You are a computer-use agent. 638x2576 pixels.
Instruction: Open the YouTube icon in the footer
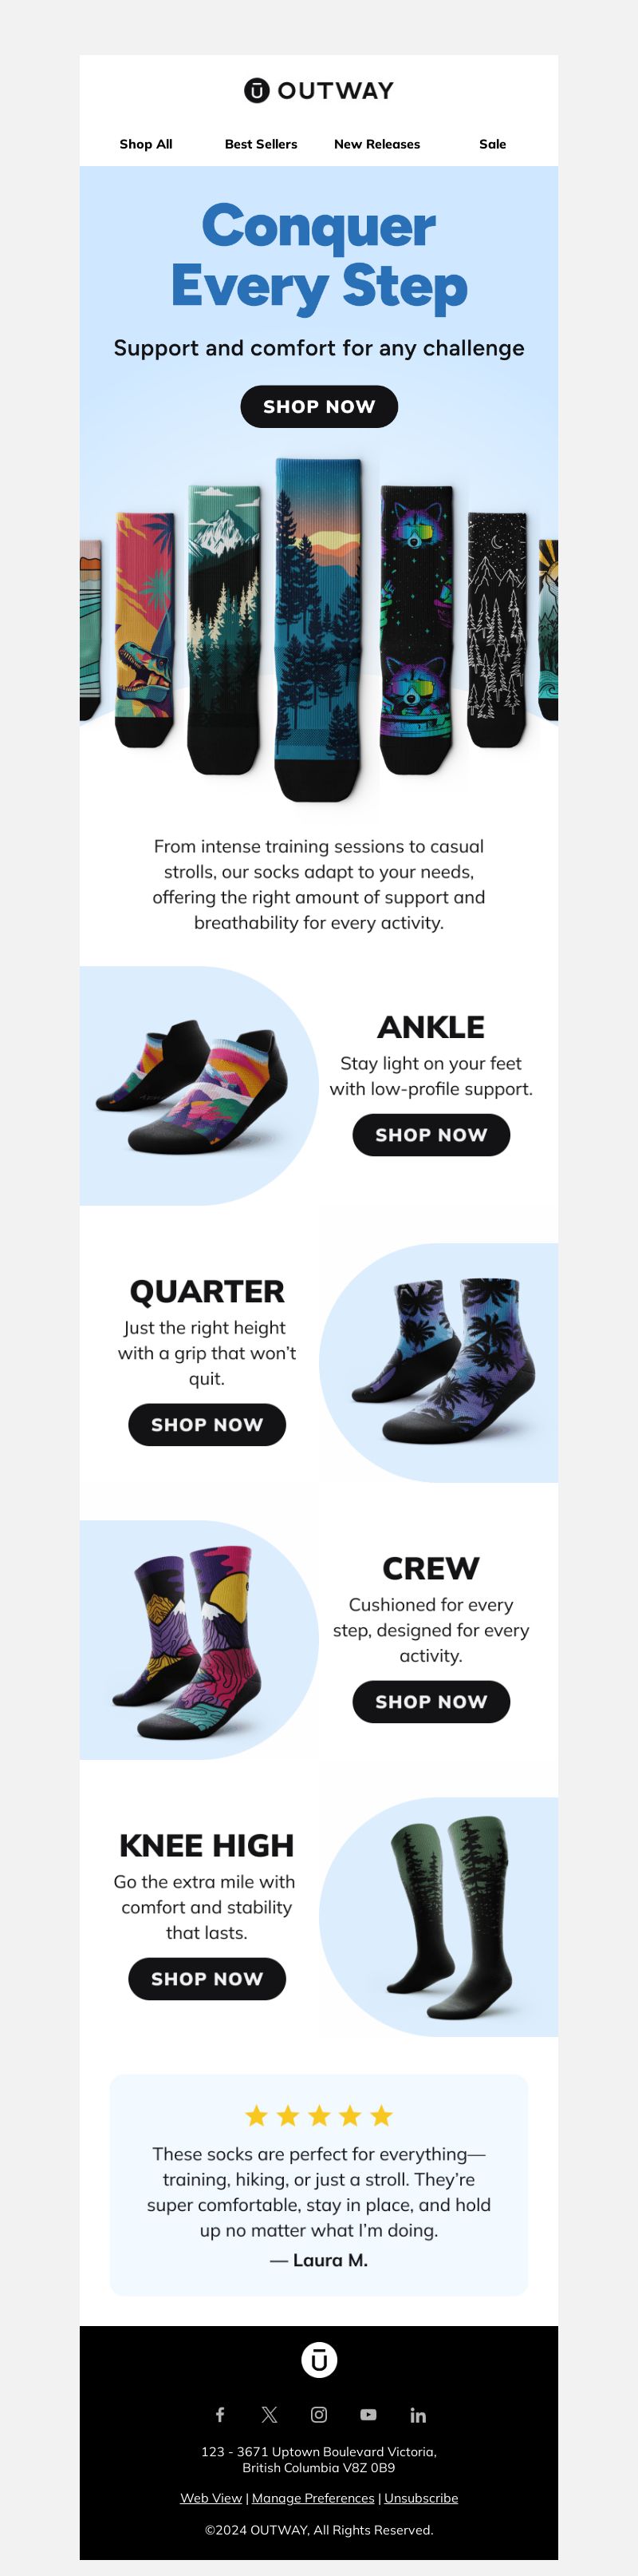tap(368, 2414)
